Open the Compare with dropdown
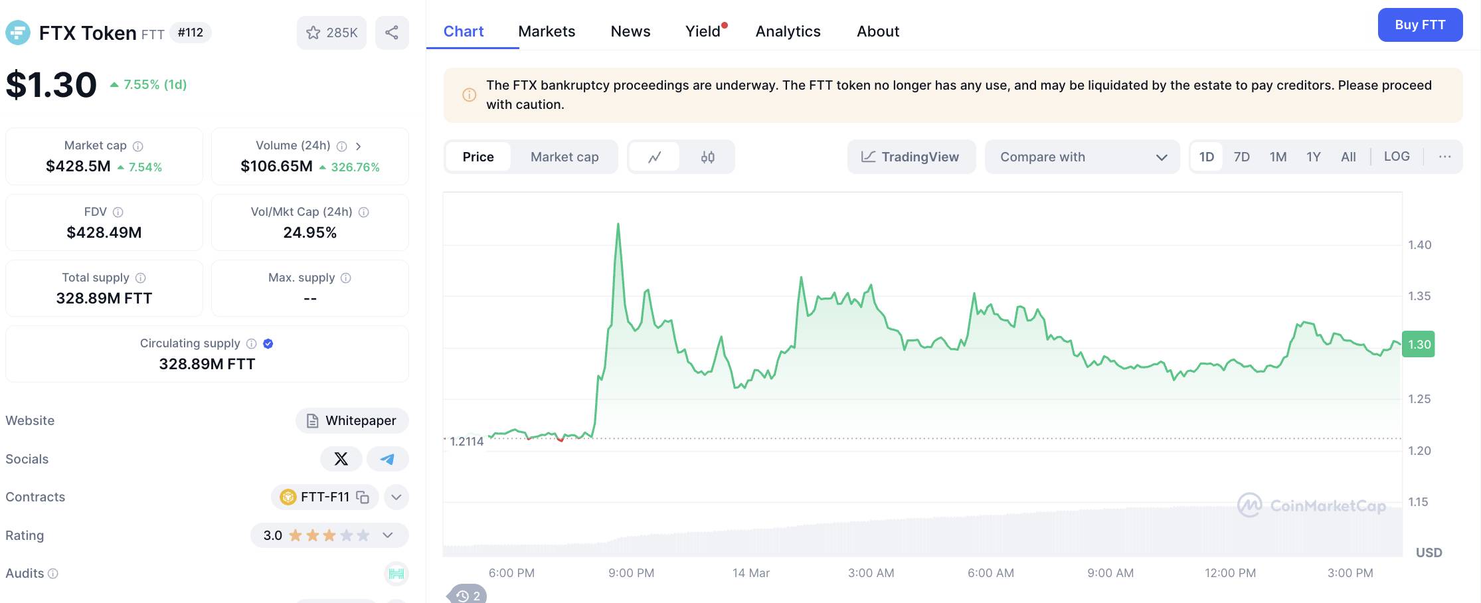This screenshot has height=603, width=1481. [1083, 157]
